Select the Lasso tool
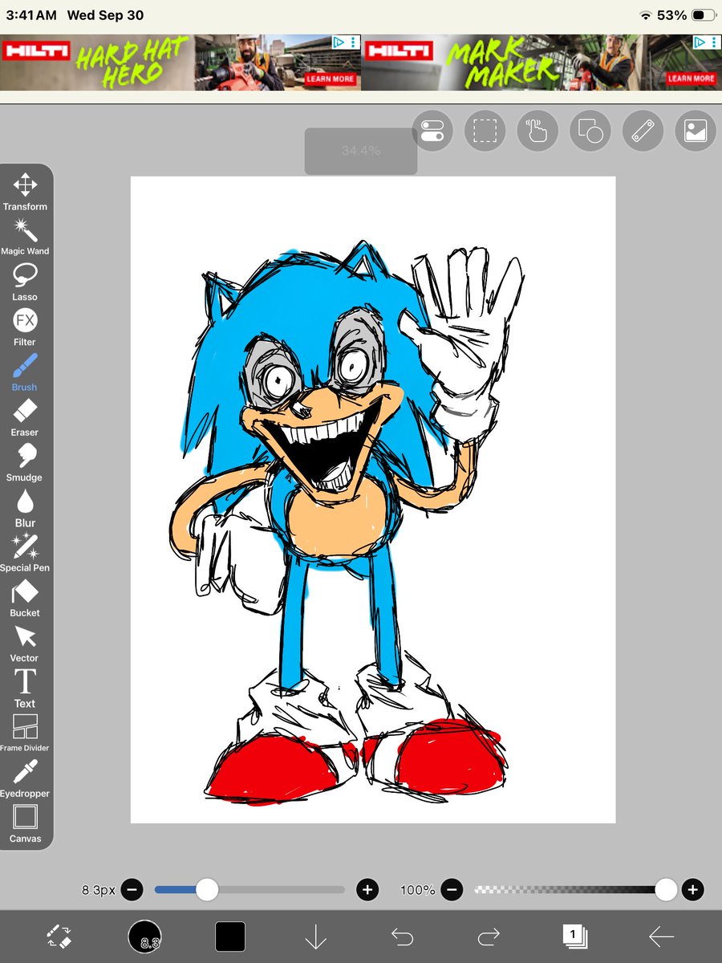Image resolution: width=722 pixels, height=963 pixels. [x=25, y=282]
